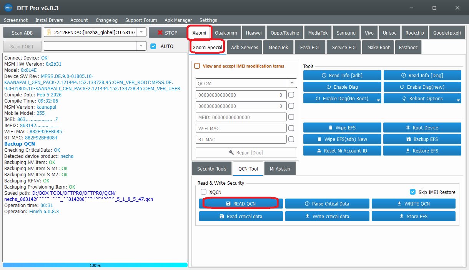Click the wrench icon on Repair [Diag]
Screen dimensions: 469x270
231,152
